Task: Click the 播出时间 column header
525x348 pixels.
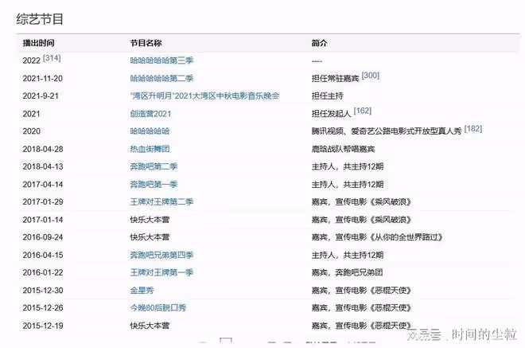Action: click(38, 43)
